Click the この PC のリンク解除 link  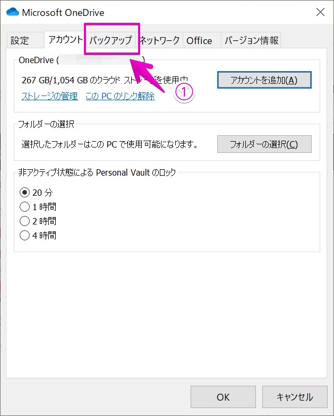120,96
